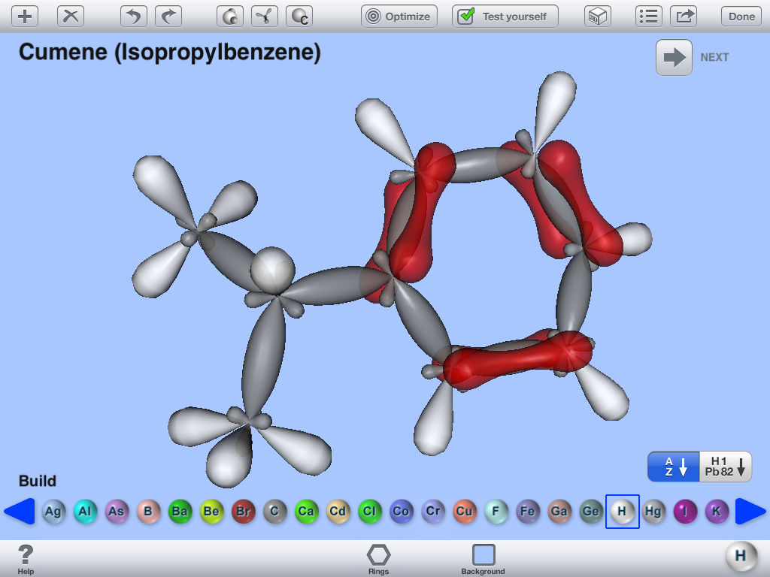Pick the Br bromine element
This screenshot has height=577, width=770.
coord(243,511)
